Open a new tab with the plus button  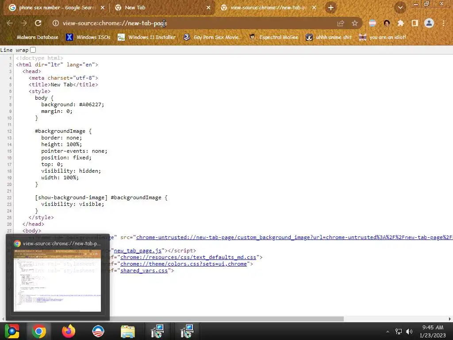pos(331,8)
